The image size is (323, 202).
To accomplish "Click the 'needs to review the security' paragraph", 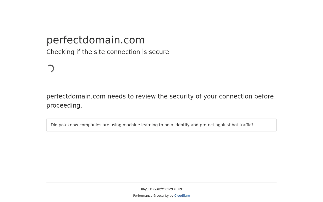I will [160, 101].
